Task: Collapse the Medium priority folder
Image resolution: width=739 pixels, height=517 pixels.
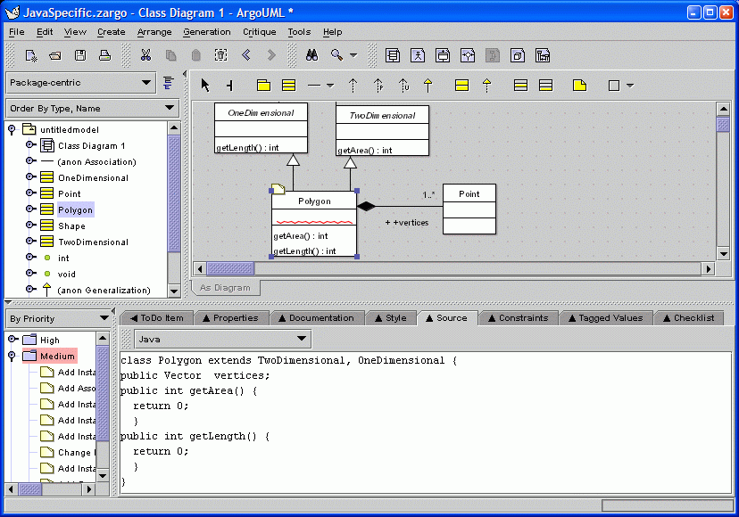Action: 12,356
